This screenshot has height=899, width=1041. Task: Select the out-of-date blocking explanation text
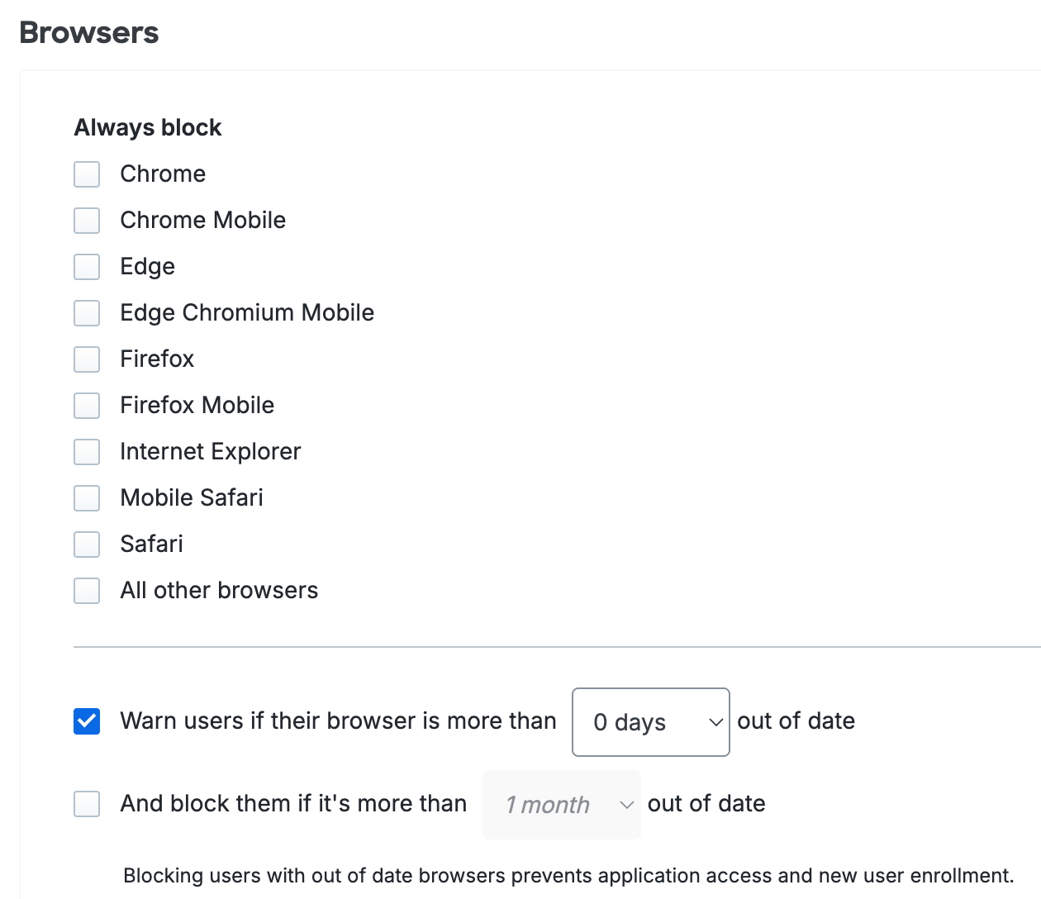tap(565, 875)
